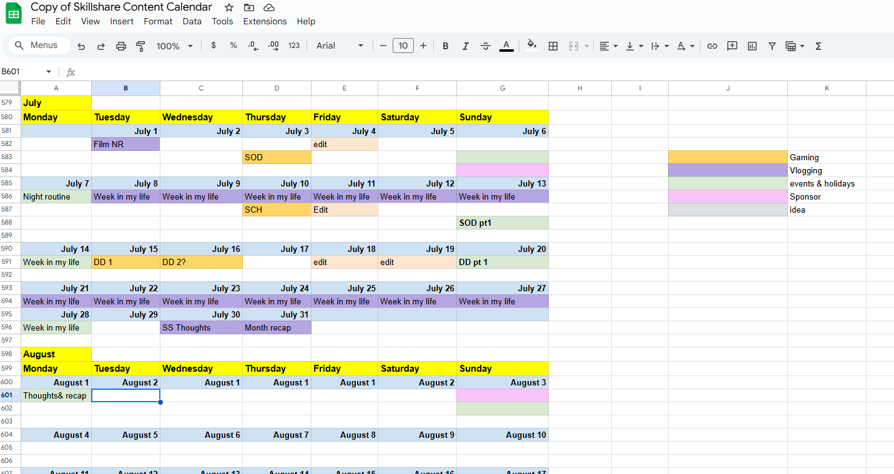Increase decimal places
The height and width of the screenshot is (474, 894).
tap(273, 46)
